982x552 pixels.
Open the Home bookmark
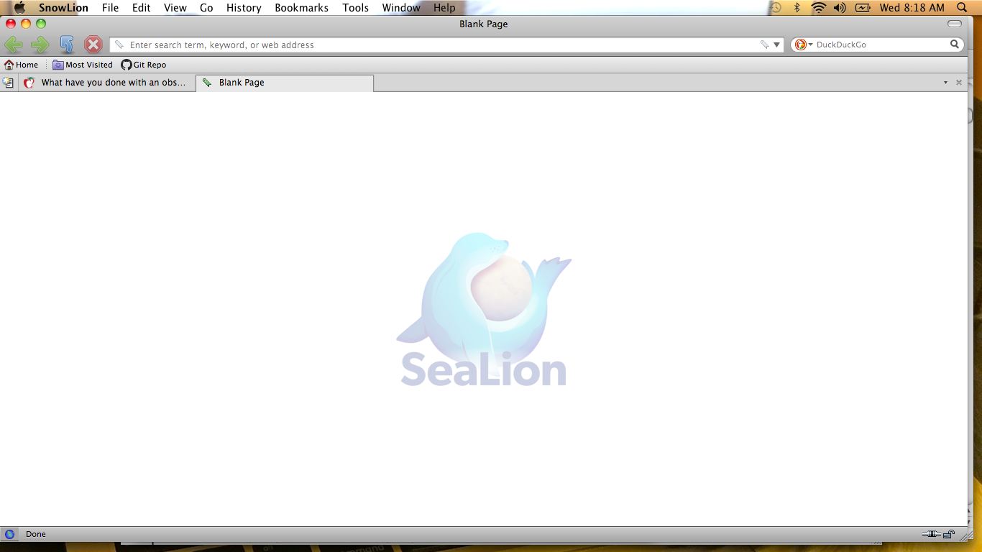[x=21, y=65]
